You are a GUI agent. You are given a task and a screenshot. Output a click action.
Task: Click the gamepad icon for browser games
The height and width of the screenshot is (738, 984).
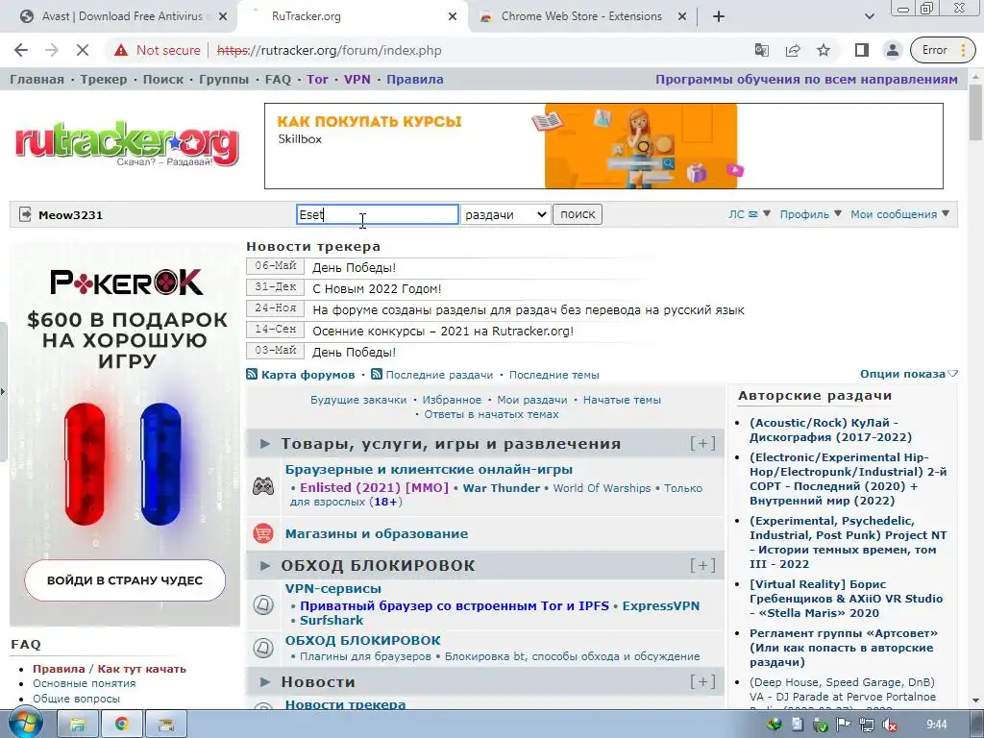[263, 485]
